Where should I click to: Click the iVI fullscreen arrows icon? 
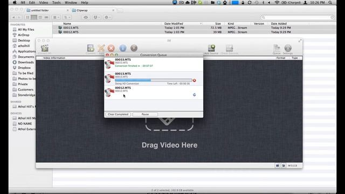[x=300, y=41]
